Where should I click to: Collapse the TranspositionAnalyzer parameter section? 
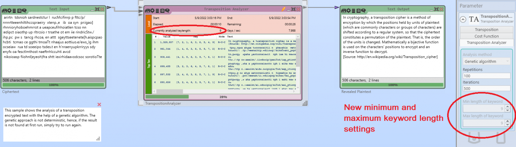(x=463, y=19)
